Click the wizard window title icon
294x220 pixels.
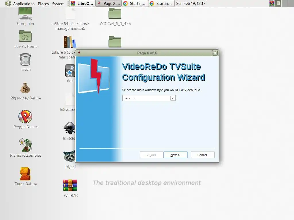[79, 53]
